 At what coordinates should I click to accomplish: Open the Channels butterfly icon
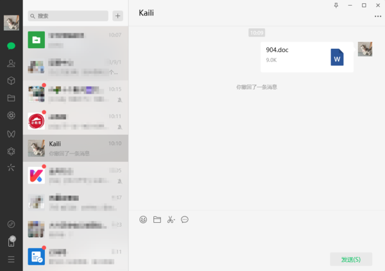click(11, 134)
